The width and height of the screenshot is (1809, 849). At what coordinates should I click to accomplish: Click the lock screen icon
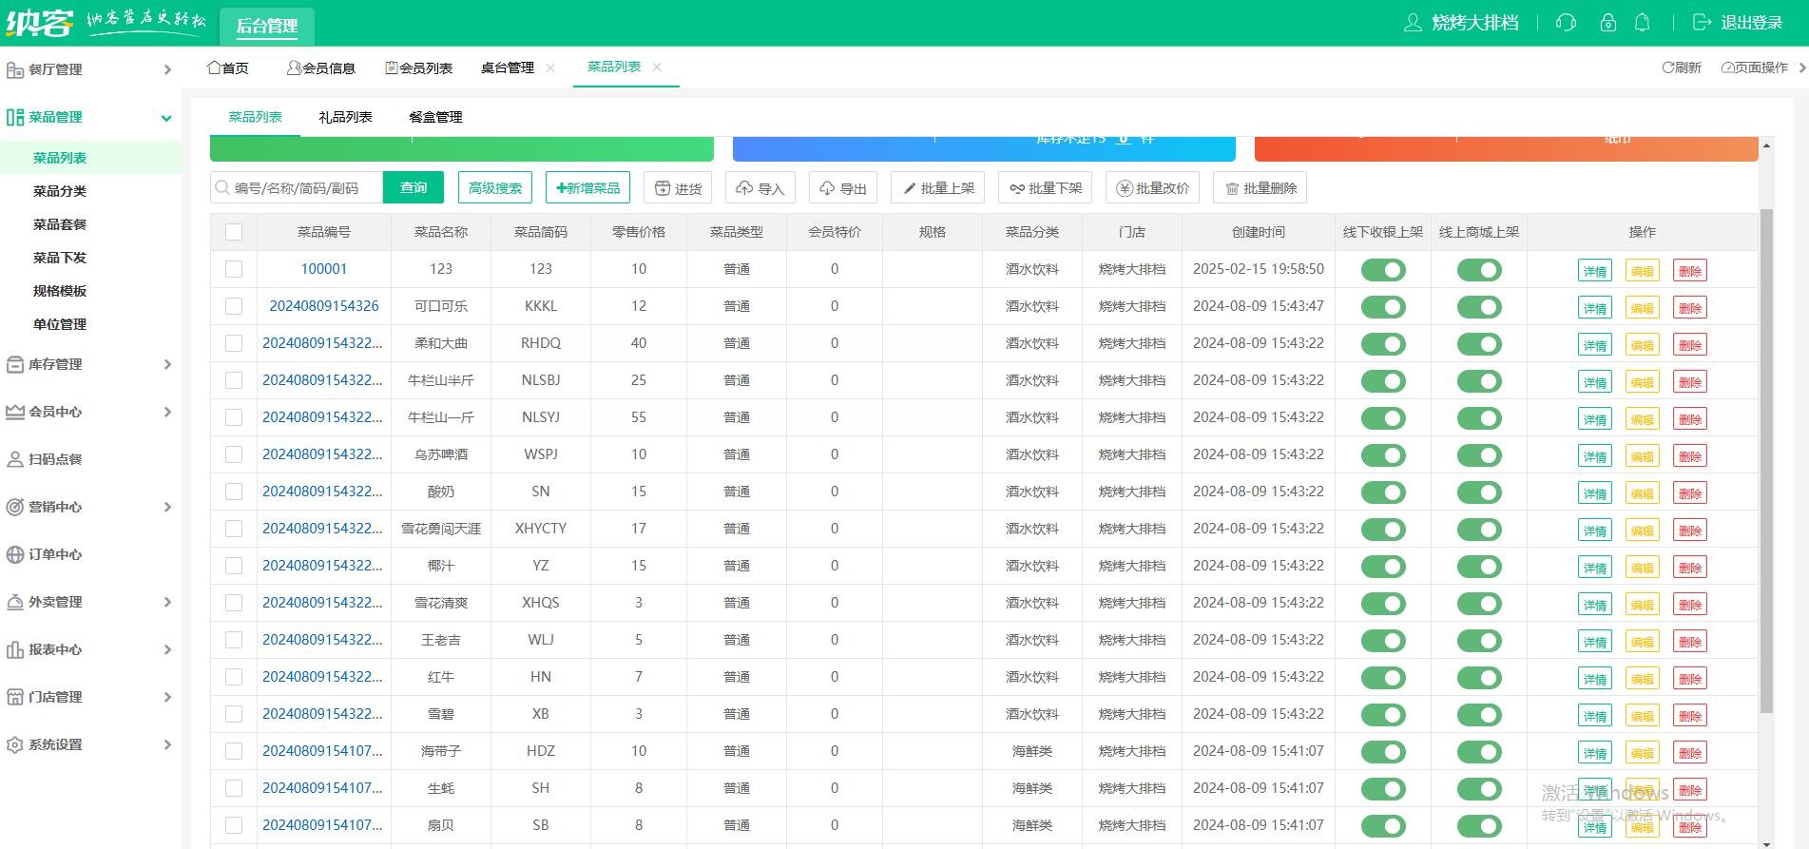(x=1607, y=23)
